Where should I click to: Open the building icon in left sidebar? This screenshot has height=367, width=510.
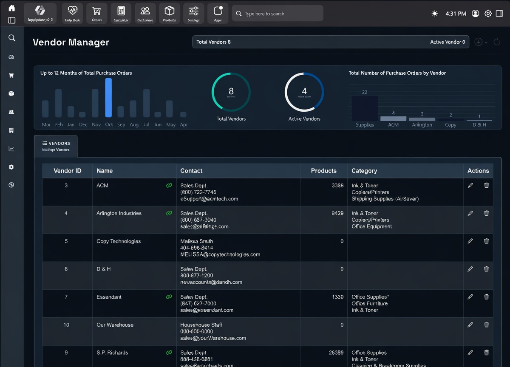click(x=11, y=130)
